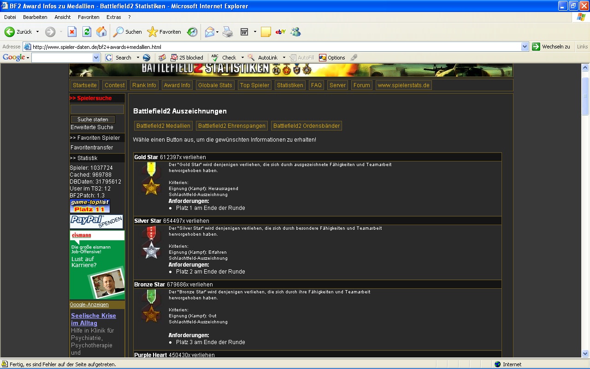
Task: Click the Spielersuche text input field
Action: coord(97,109)
